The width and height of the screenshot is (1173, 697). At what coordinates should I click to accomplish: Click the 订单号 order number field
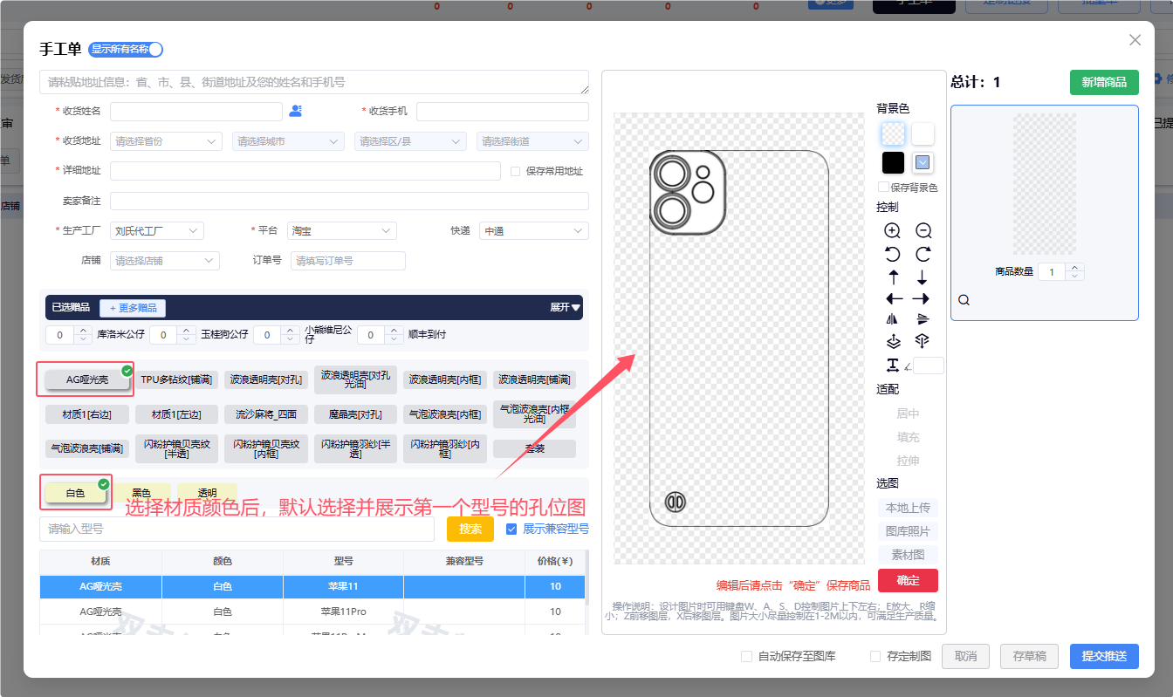[x=348, y=261]
